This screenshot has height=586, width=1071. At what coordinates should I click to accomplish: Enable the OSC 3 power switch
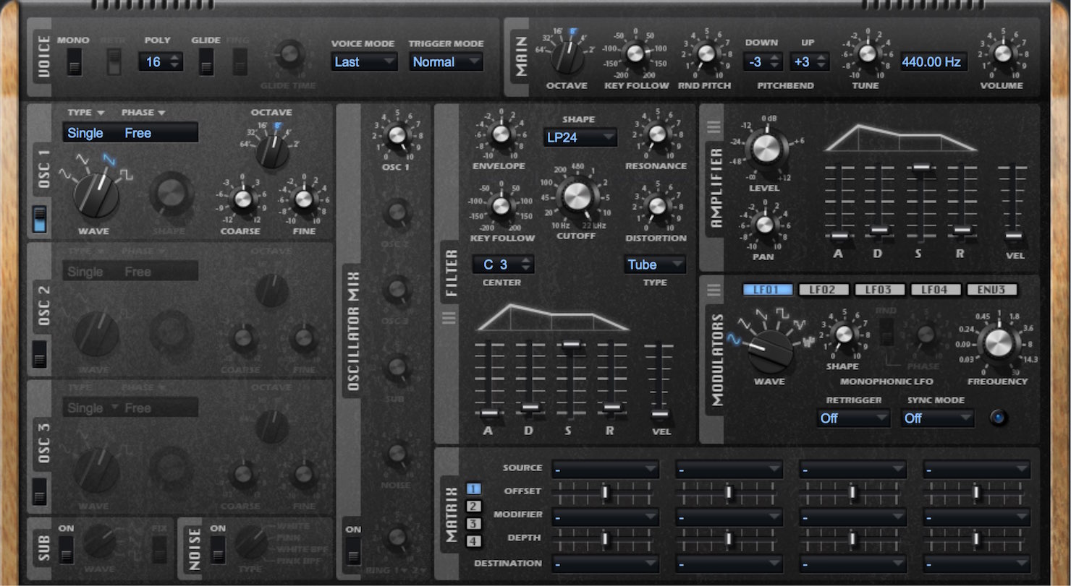pos(40,492)
